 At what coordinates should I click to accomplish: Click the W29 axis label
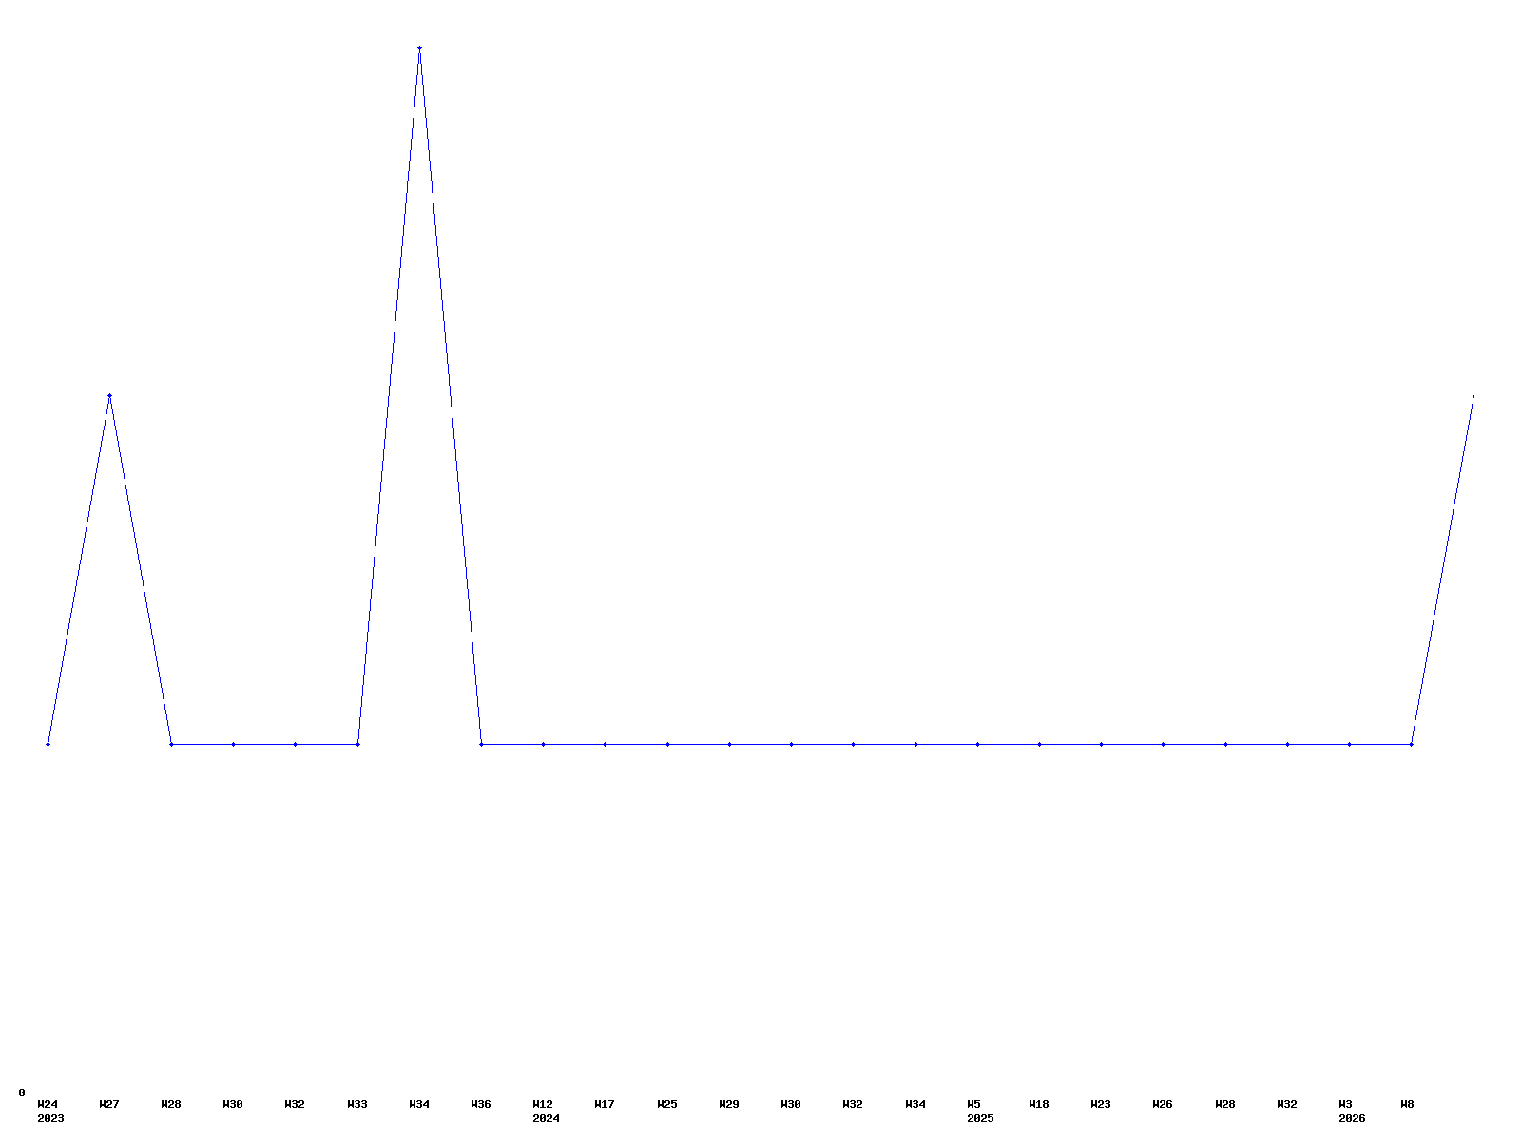click(x=729, y=1104)
